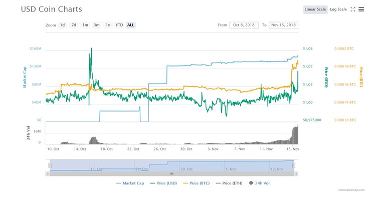Toggle 24h Vol series in legend
376x199 pixels.
coord(260,183)
